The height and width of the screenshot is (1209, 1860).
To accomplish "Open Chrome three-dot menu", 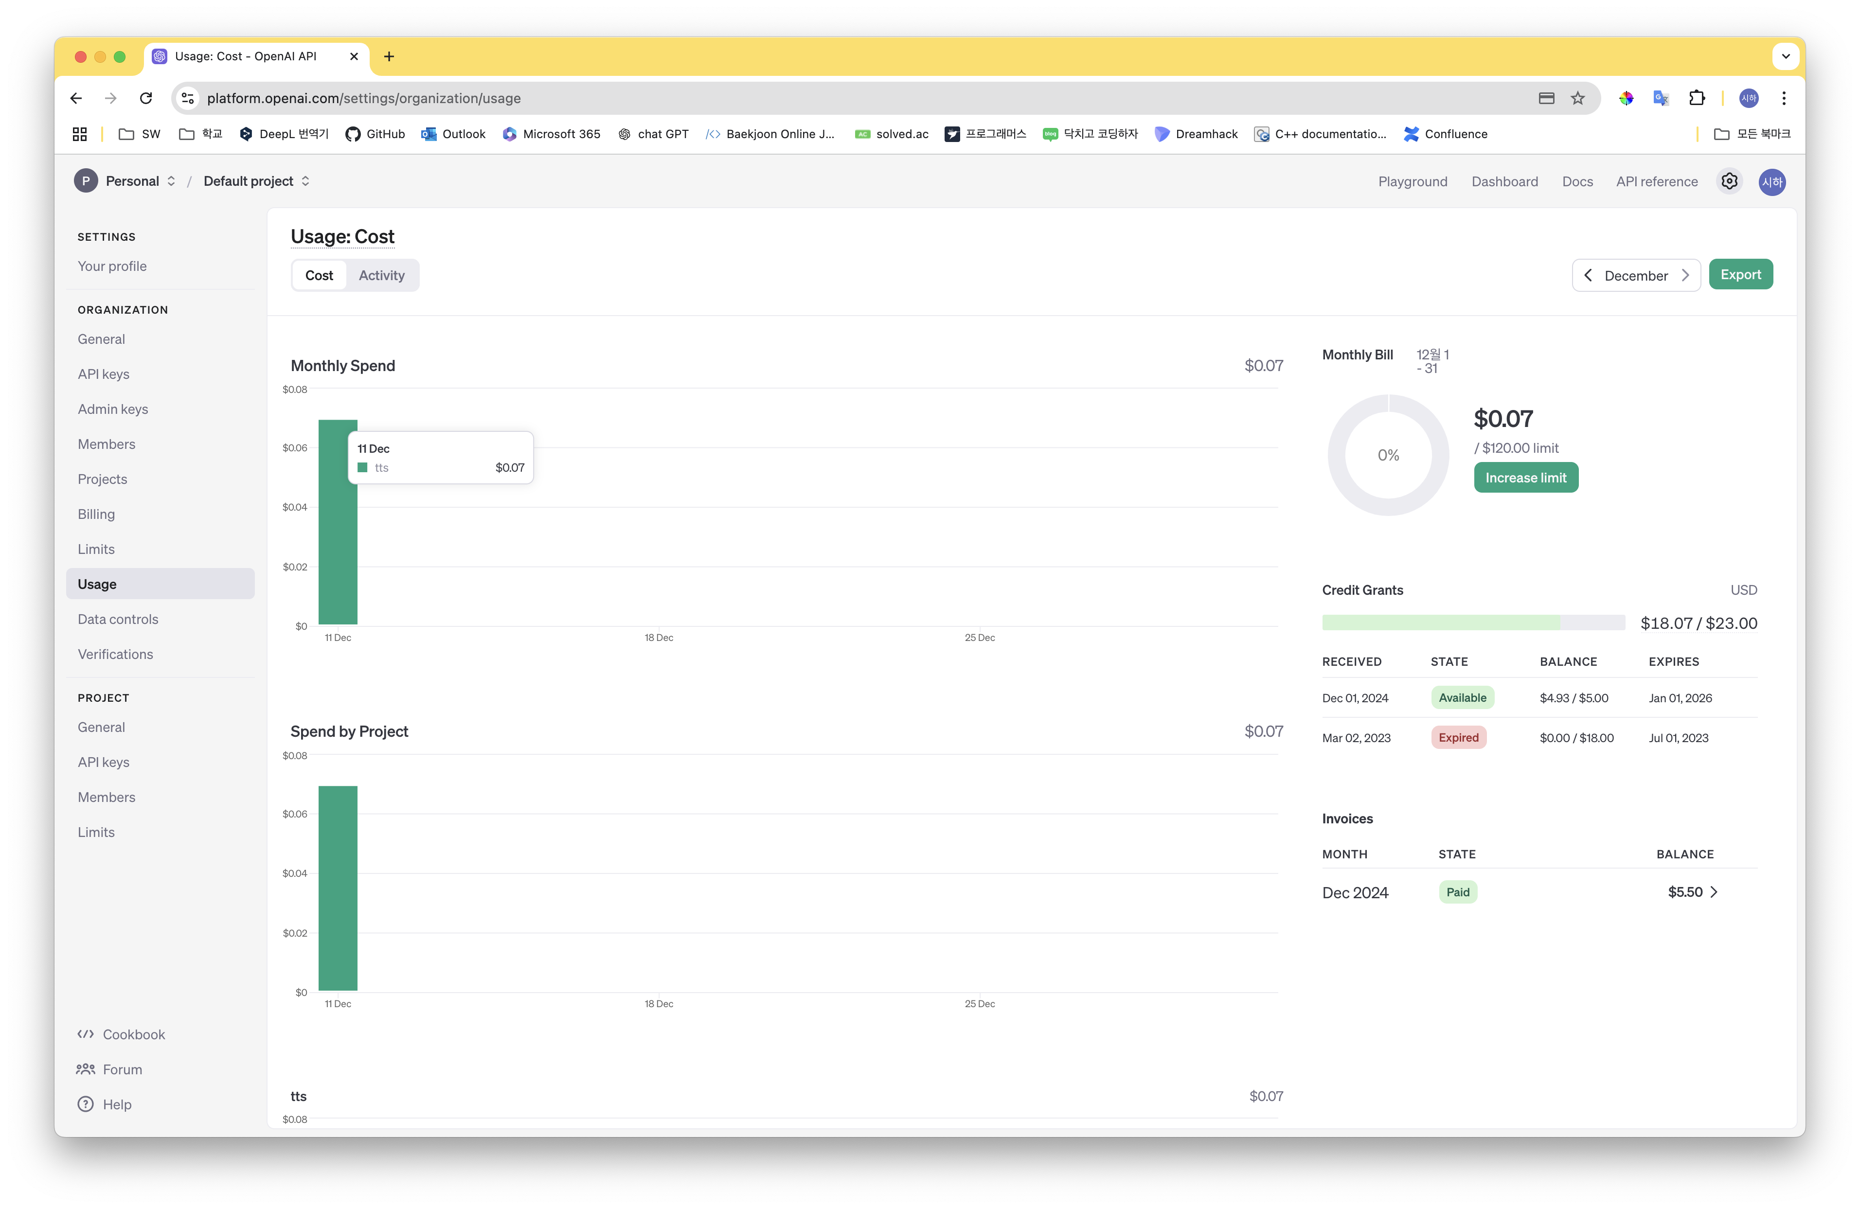I will coord(1784,98).
